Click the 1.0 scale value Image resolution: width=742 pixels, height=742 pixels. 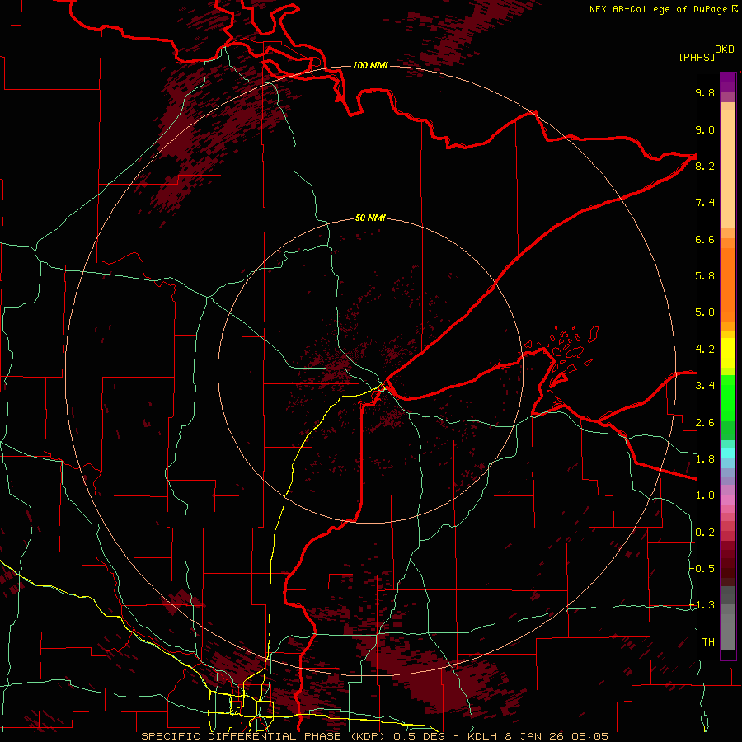click(x=705, y=496)
